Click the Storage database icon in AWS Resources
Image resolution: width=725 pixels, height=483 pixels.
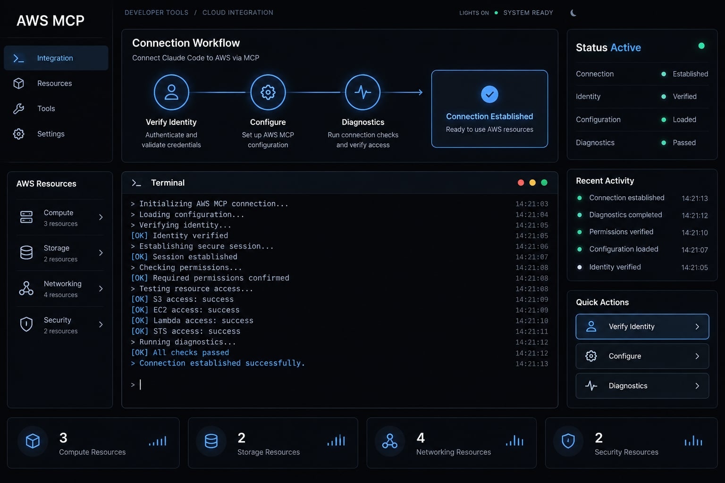[26, 253]
